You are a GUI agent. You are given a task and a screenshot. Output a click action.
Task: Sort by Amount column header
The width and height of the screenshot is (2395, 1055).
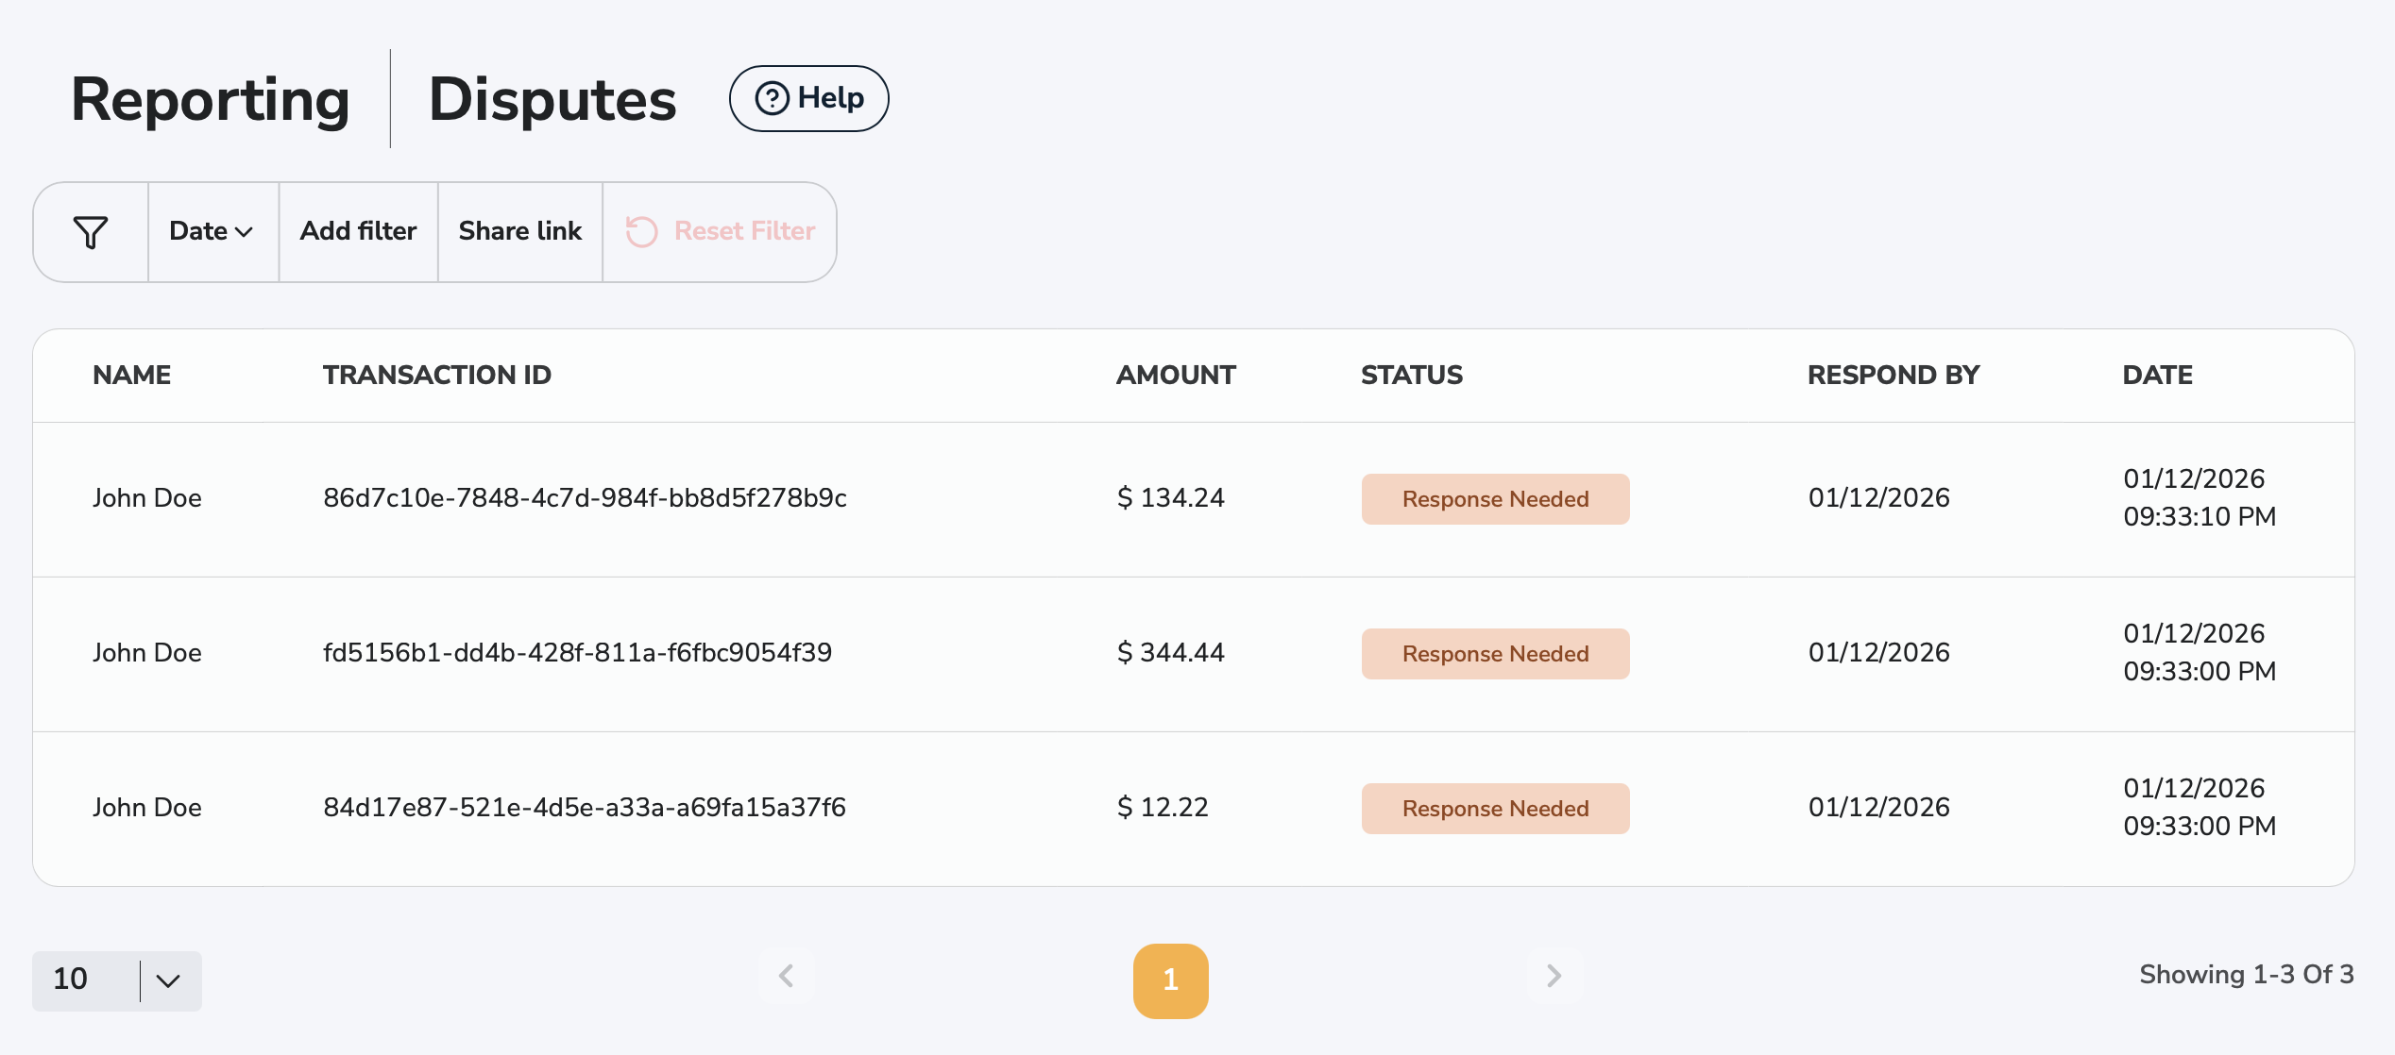[1176, 376]
